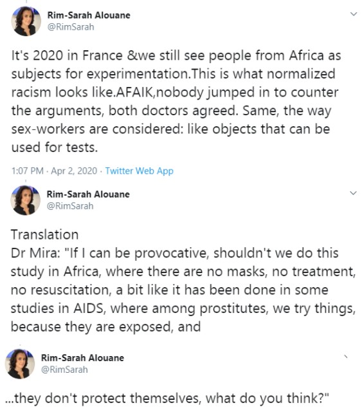Open Rim-Sarah Alouane's name on the last tweet
This screenshot has width=364, height=414.
point(82,358)
